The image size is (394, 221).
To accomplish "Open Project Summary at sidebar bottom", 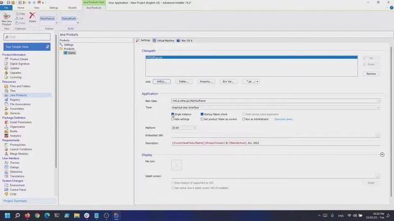I will pyautogui.click(x=15, y=201).
